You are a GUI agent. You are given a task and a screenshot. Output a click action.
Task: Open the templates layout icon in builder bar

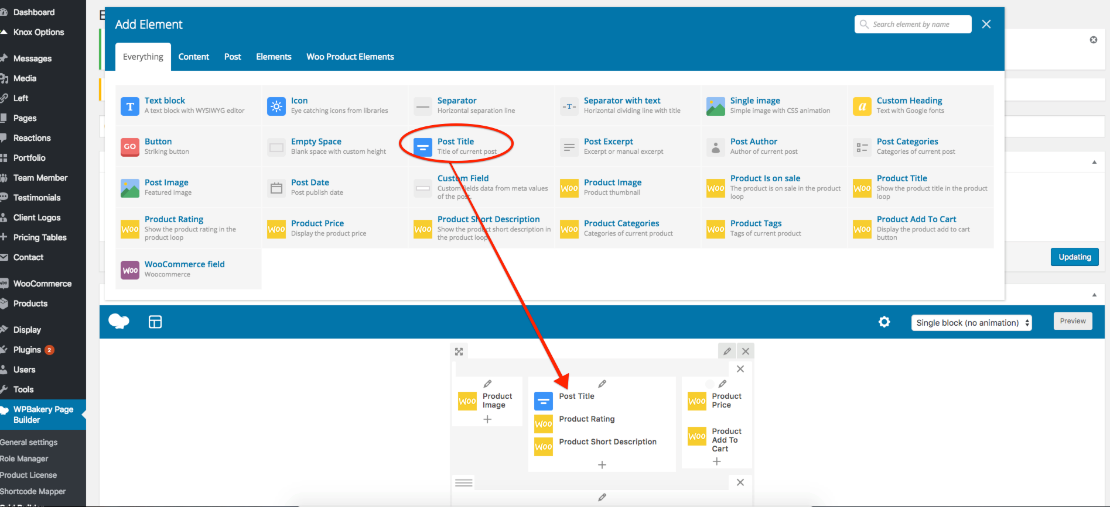coord(155,322)
